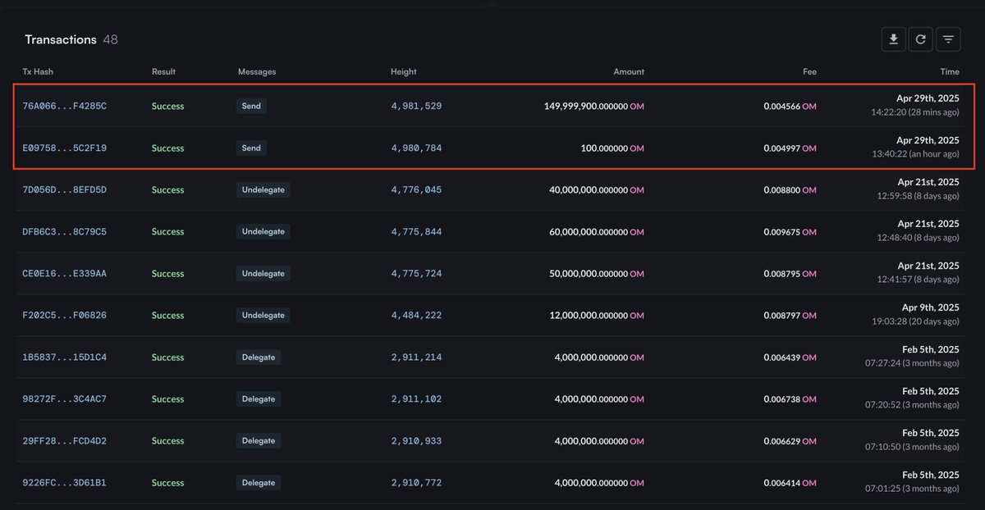Refresh the transactions list

[920, 39]
